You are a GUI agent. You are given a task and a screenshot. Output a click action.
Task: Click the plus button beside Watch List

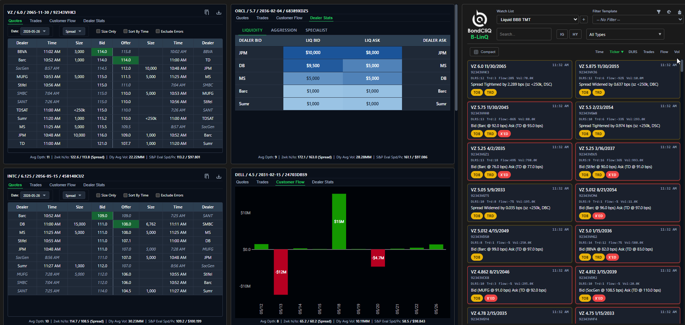(584, 20)
